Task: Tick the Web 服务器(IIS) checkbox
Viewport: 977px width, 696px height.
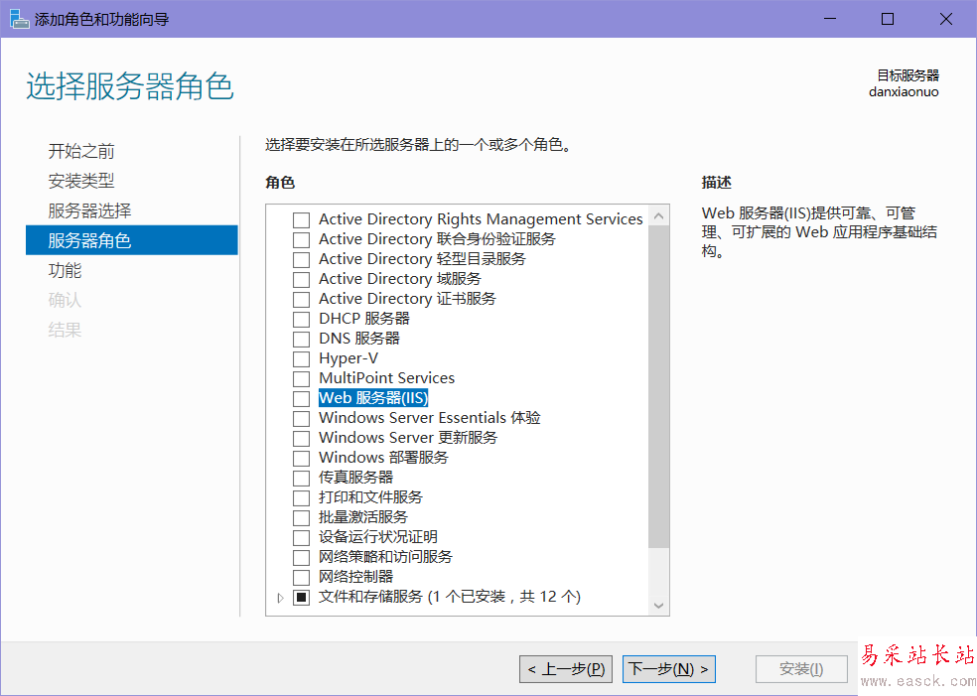Action: 302,399
